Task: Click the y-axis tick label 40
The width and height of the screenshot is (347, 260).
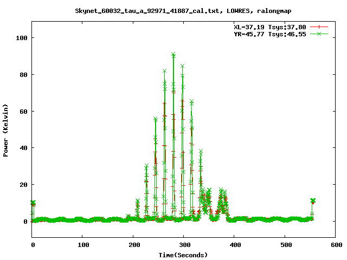Action: (23, 148)
